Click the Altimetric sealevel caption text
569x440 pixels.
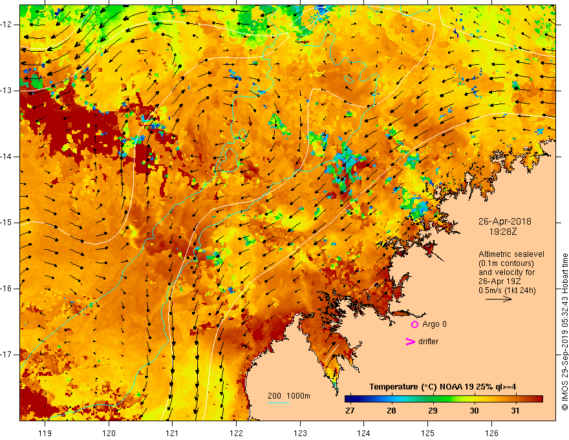pyautogui.click(x=511, y=254)
